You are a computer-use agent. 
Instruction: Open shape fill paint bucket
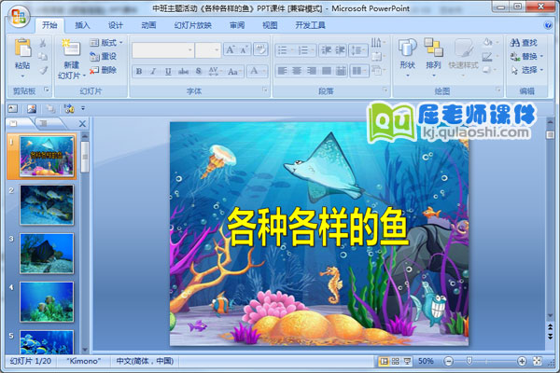click(x=489, y=43)
